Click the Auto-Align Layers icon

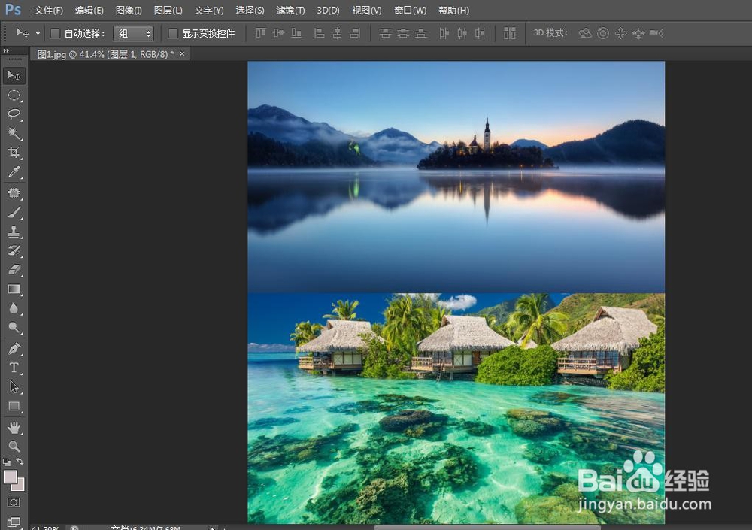coord(509,33)
